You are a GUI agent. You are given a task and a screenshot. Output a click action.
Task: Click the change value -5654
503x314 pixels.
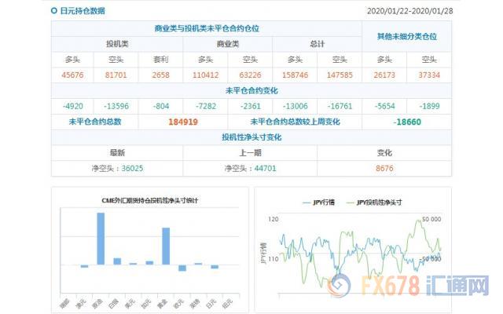(385, 107)
